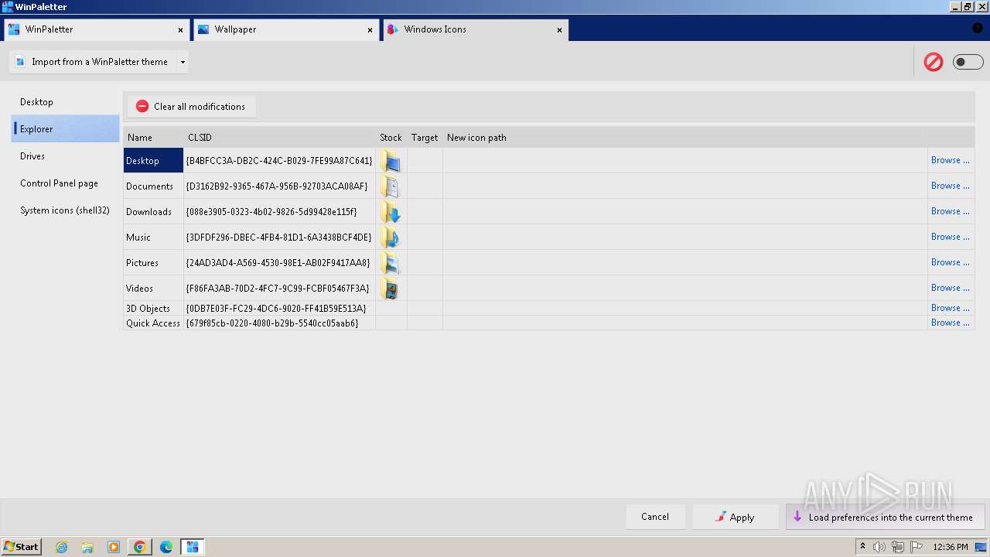Screen dimensions: 990x557
Task: Click the taskbar clock showing 12:36 PM
Action: pyautogui.click(x=951, y=547)
